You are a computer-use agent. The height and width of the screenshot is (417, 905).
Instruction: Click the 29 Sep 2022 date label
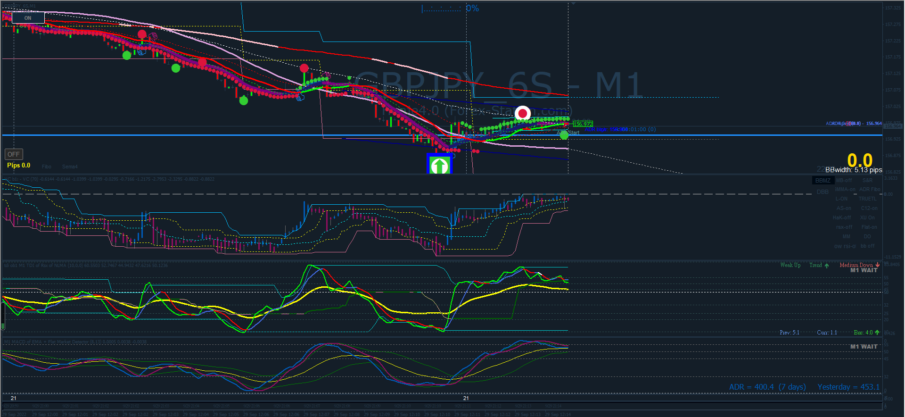click(14, 415)
